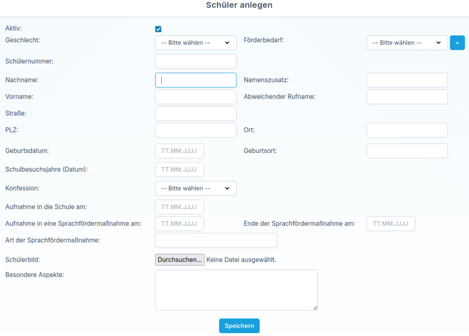Click the Aufnahme in die Schule date field
The image size is (469, 336).
[180, 207]
